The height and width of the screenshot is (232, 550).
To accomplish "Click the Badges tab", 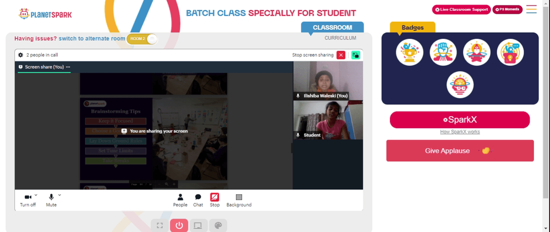I will click(413, 27).
